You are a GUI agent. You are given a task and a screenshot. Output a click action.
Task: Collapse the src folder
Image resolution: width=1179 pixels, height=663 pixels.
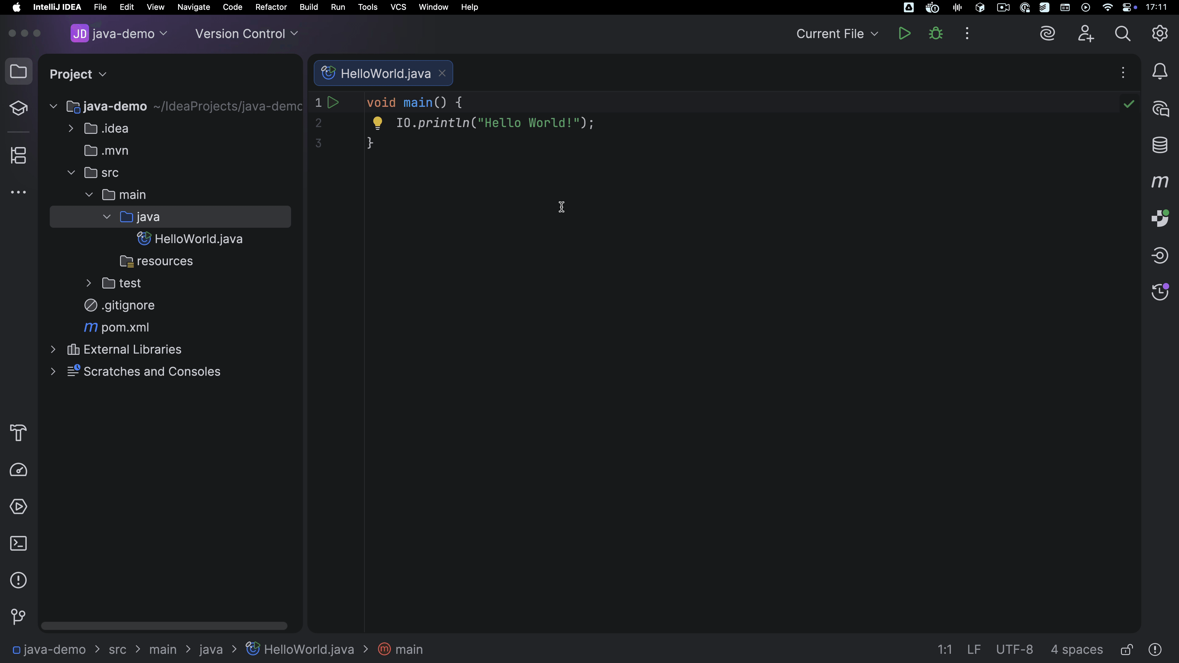[71, 173]
